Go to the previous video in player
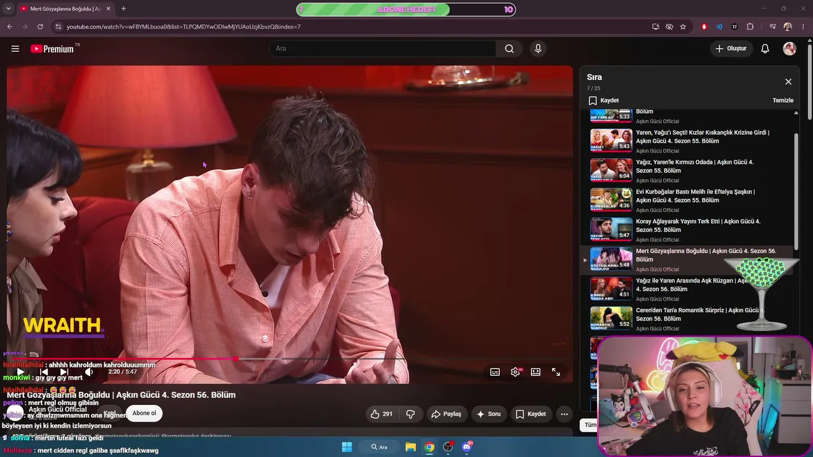Image resolution: width=813 pixels, height=457 pixels. pyautogui.click(x=43, y=372)
